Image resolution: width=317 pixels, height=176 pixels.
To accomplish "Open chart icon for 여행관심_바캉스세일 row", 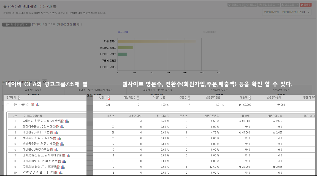I will (x=56, y=150).
